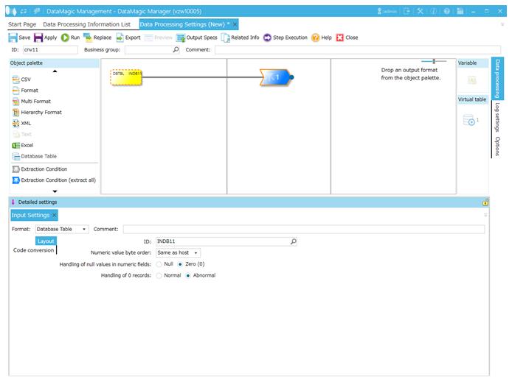Select the Abnormal radio option
512x382 pixels.
pos(188,275)
